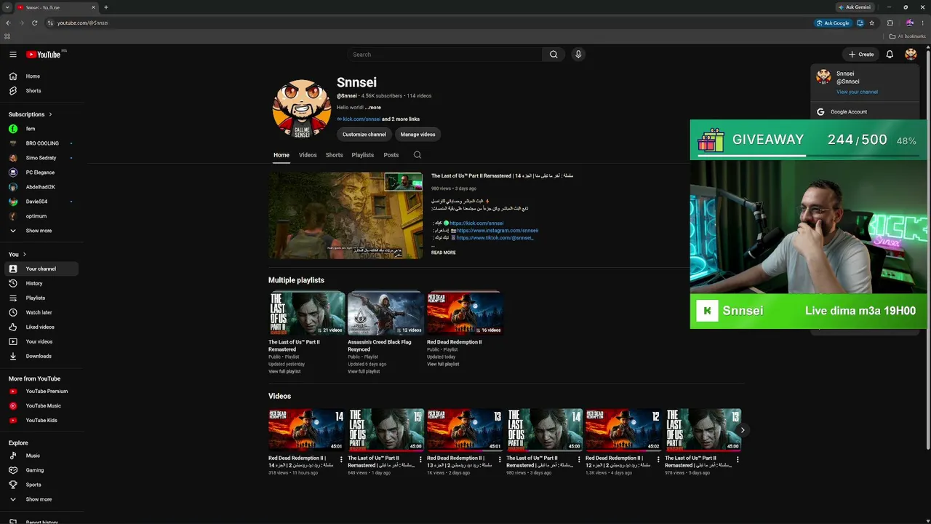Open the YouTube guide hamburger menu
Screen dimensions: 931x524
pos(12,55)
